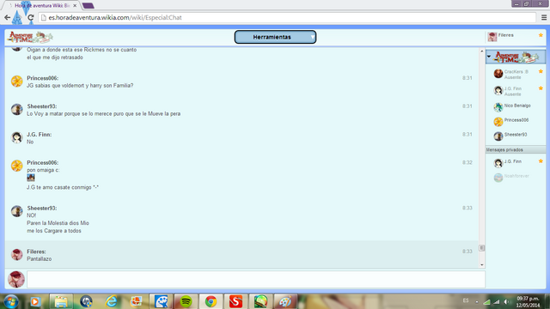550x309 pixels.
Task: Select Princess006 in the user list
Action: (516, 121)
